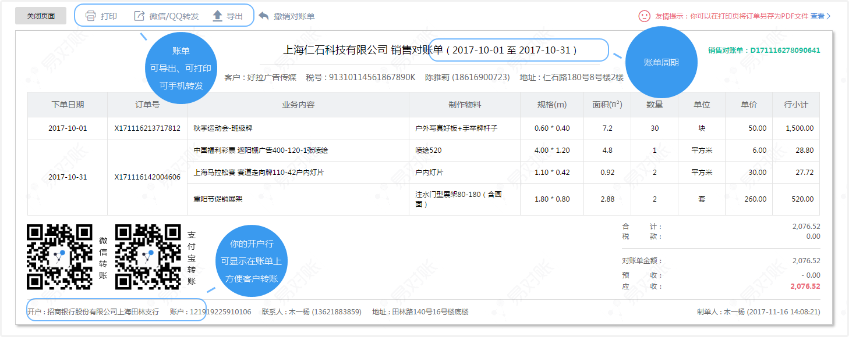Click 上海马拉松赛 赛道走向牌 row content
The width and height of the screenshot is (849, 337).
[259, 173]
